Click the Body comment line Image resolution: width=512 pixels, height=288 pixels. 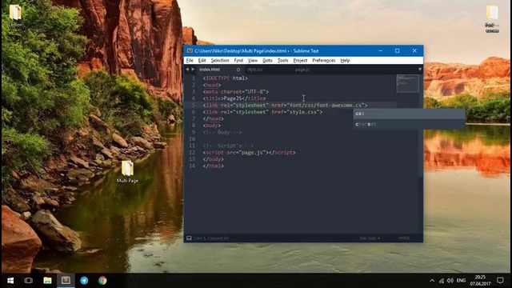222,132
